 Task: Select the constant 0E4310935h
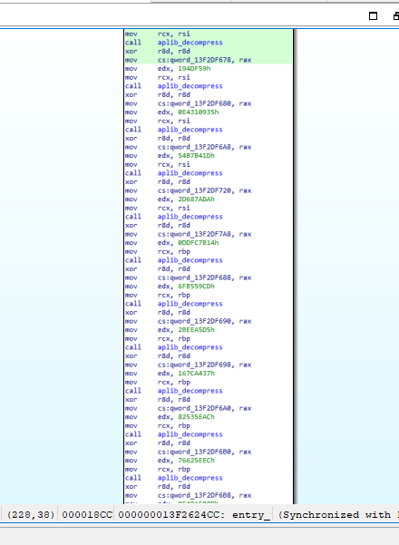[x=198, y=112]
